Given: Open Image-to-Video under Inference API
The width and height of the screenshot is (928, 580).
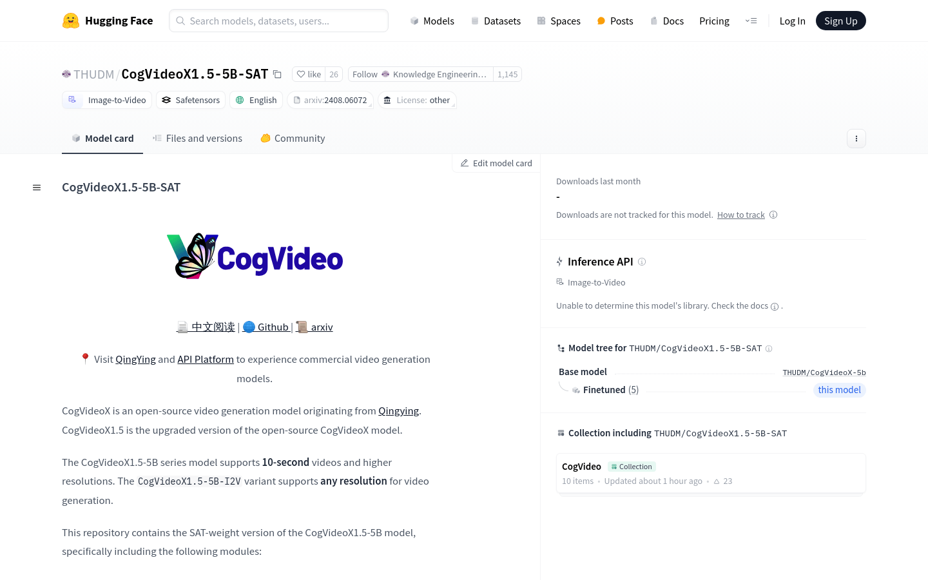Looking at the screenshot, I should click(591, 282).
